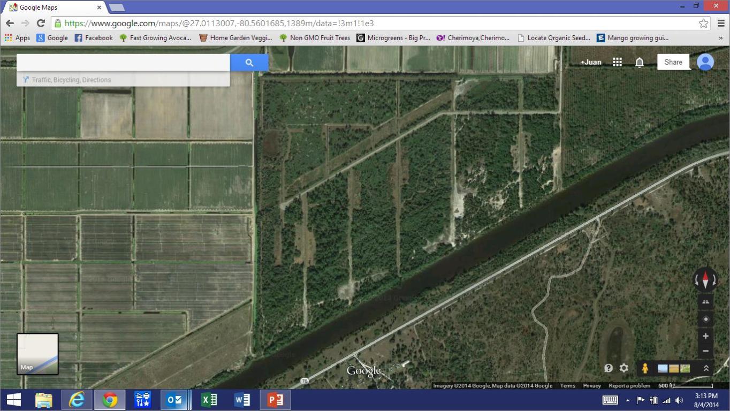Click the Report a problem link

coord(629,385)
